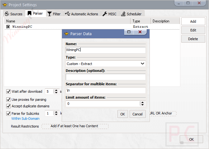Click the Scheduler tab icon
This screenshot has width=209, height=149.
tap(123, 14)
